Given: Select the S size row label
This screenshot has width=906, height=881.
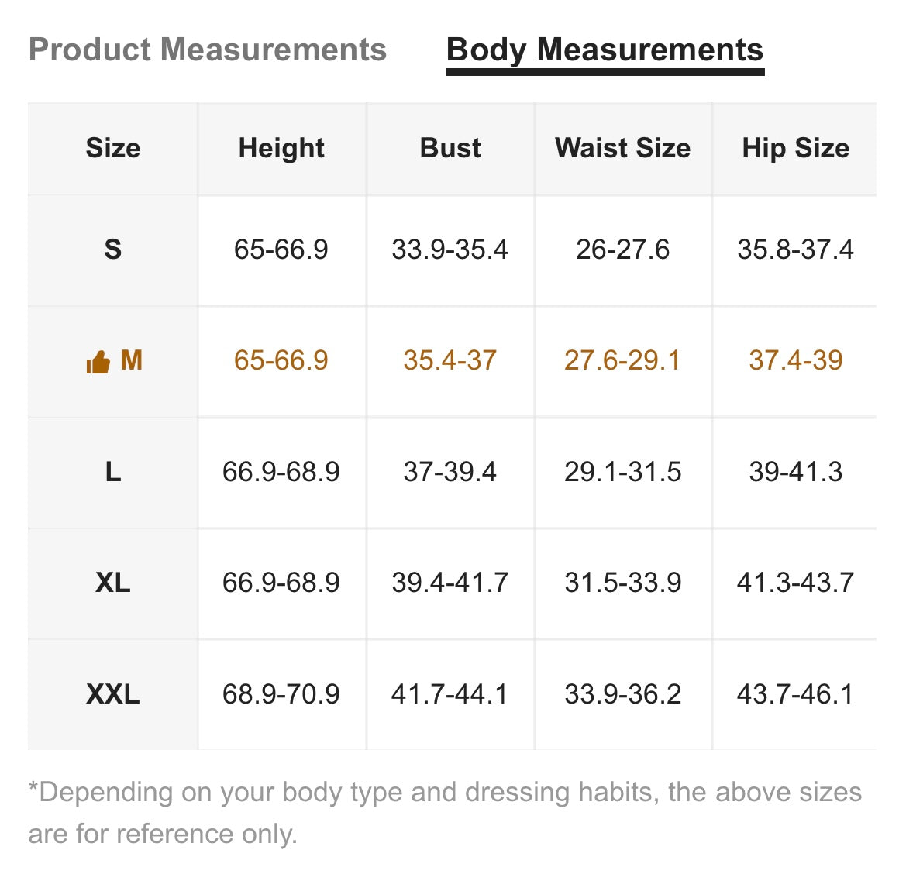Looking at the screenshot, I should coord(112,250).
